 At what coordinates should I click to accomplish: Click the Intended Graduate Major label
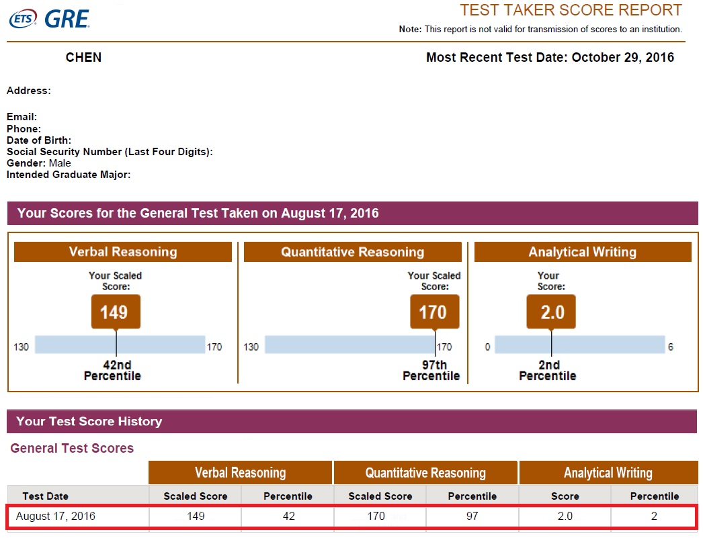(68, 175)
